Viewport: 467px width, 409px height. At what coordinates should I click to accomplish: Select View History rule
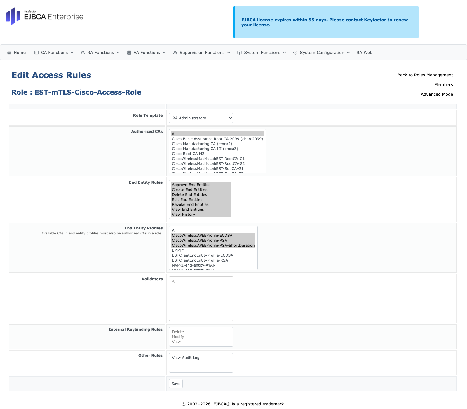tap(201, 215)
